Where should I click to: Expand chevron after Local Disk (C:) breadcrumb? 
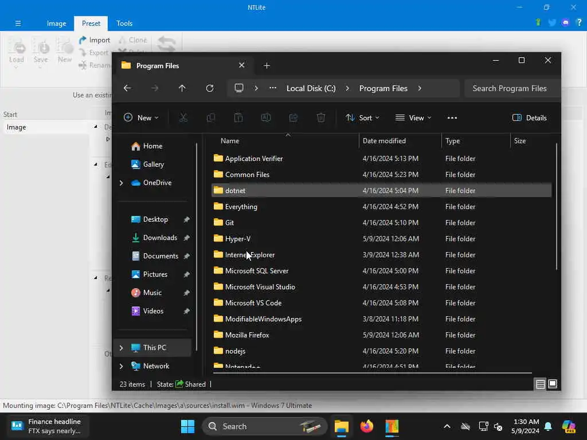click(347, 88)
